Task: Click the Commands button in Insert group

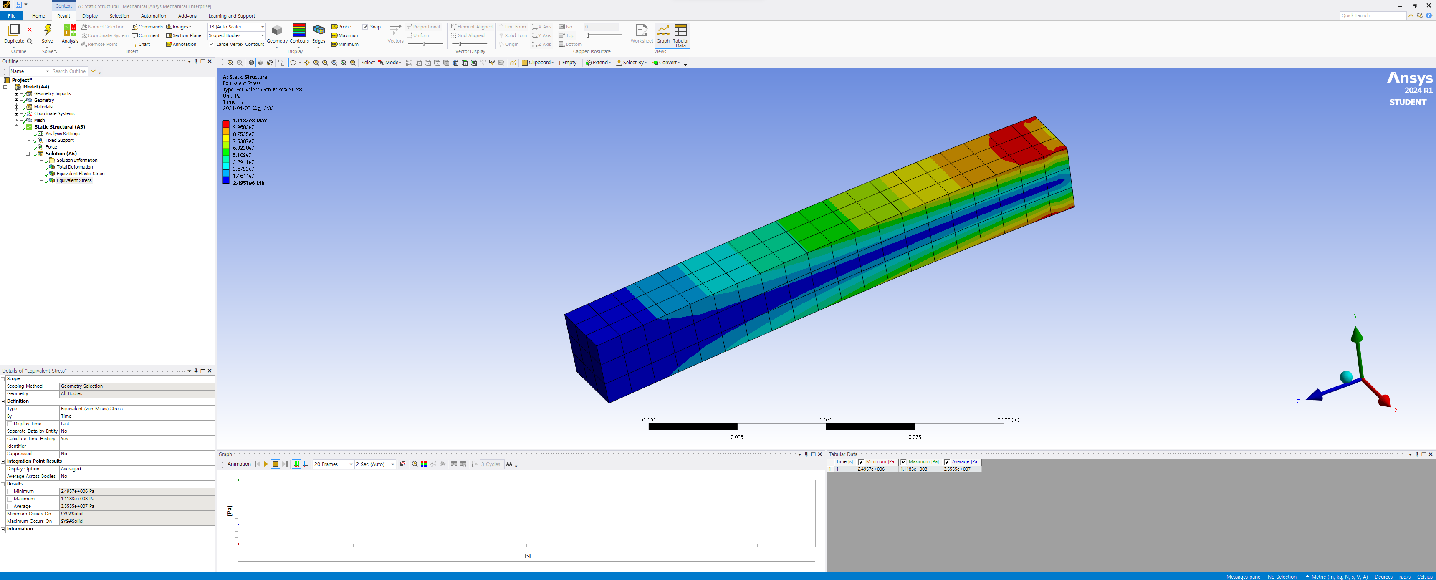Action: coord(147,27)
